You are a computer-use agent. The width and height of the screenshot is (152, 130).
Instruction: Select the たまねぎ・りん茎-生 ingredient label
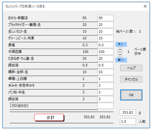[21, 59]
